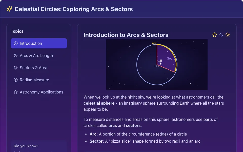Click the star icon by Astronomy Applications

point(16,92)
